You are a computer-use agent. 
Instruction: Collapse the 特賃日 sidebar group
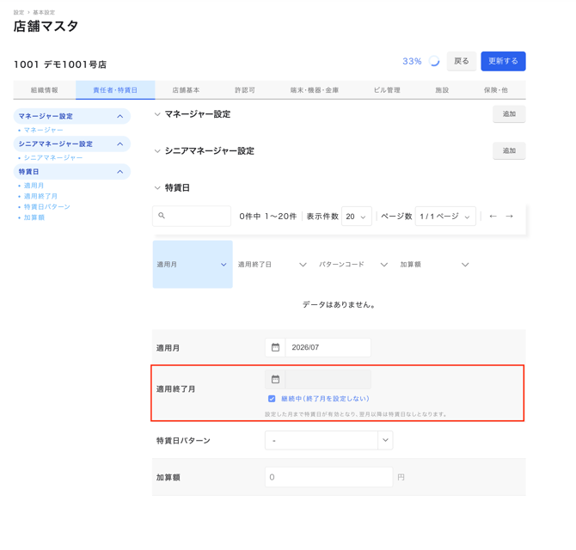pyautogui.click(x=120, y=172)
